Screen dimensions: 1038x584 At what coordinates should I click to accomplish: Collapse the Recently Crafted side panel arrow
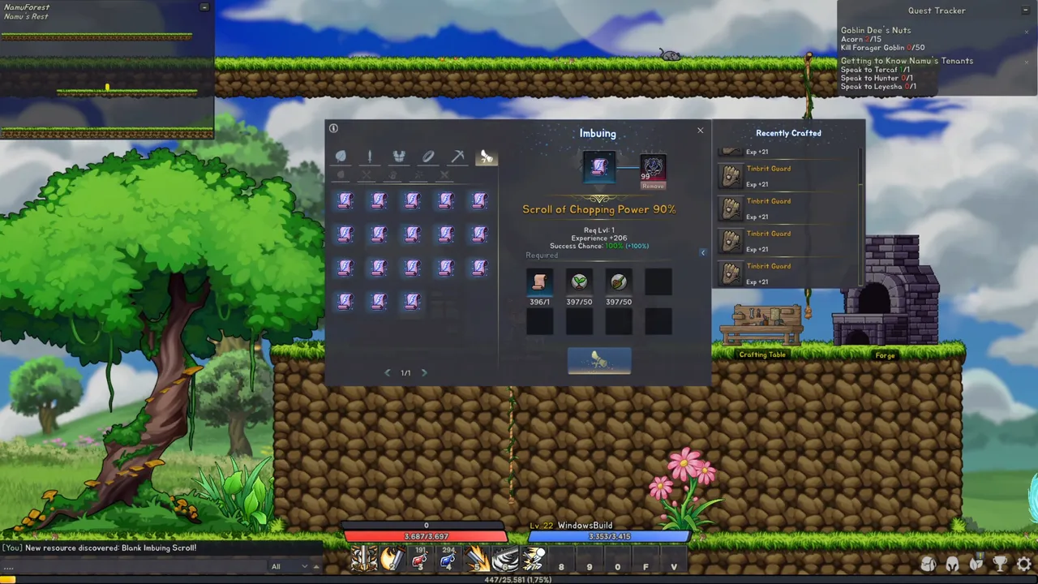coord(703,252)
